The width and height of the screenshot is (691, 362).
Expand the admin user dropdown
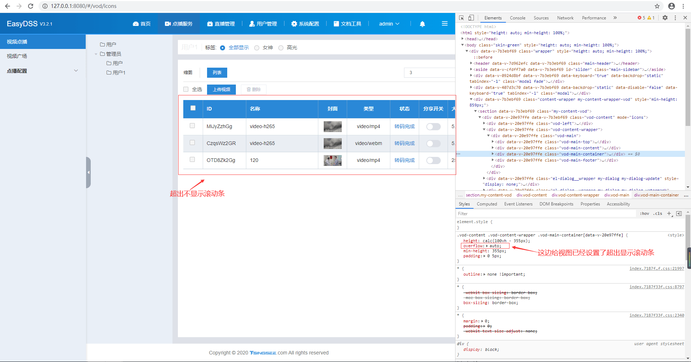(389, 24)
